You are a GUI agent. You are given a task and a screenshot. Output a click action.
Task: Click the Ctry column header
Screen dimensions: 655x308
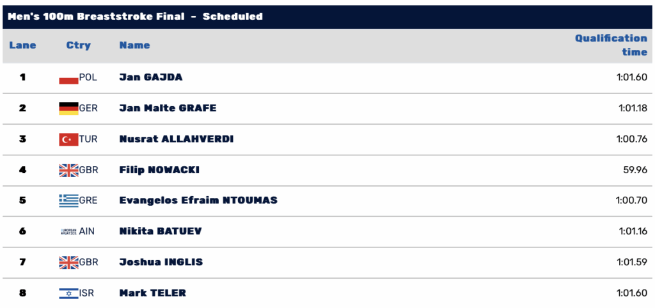[x=79, y=45]
